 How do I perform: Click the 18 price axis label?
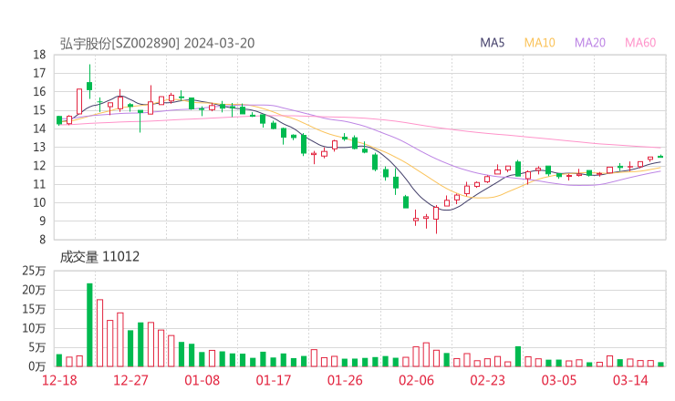pos(39,55)
